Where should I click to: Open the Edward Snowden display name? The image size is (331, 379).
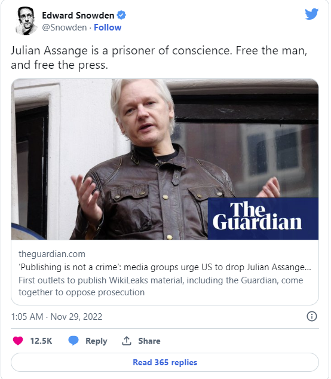[78, 16]
